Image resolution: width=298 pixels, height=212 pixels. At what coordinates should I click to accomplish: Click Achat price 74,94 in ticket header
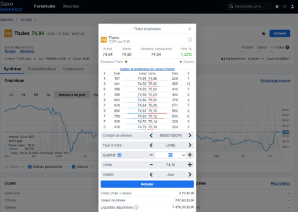(108, 54)
